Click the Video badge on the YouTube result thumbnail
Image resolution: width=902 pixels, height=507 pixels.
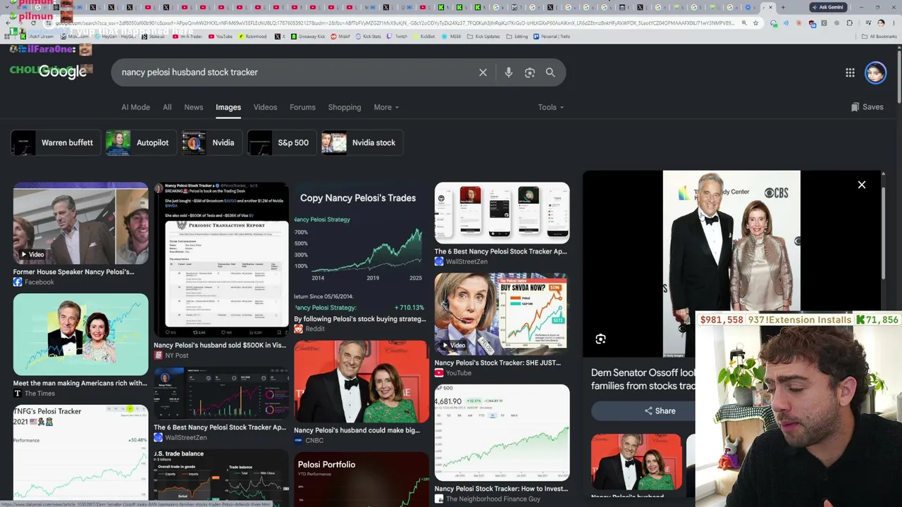[x=454, y=345]
